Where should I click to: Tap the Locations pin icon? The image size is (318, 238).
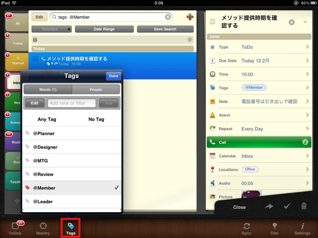tap(213, 169)
